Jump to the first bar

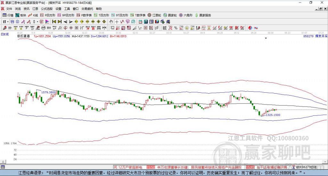[x=54, y=22]
